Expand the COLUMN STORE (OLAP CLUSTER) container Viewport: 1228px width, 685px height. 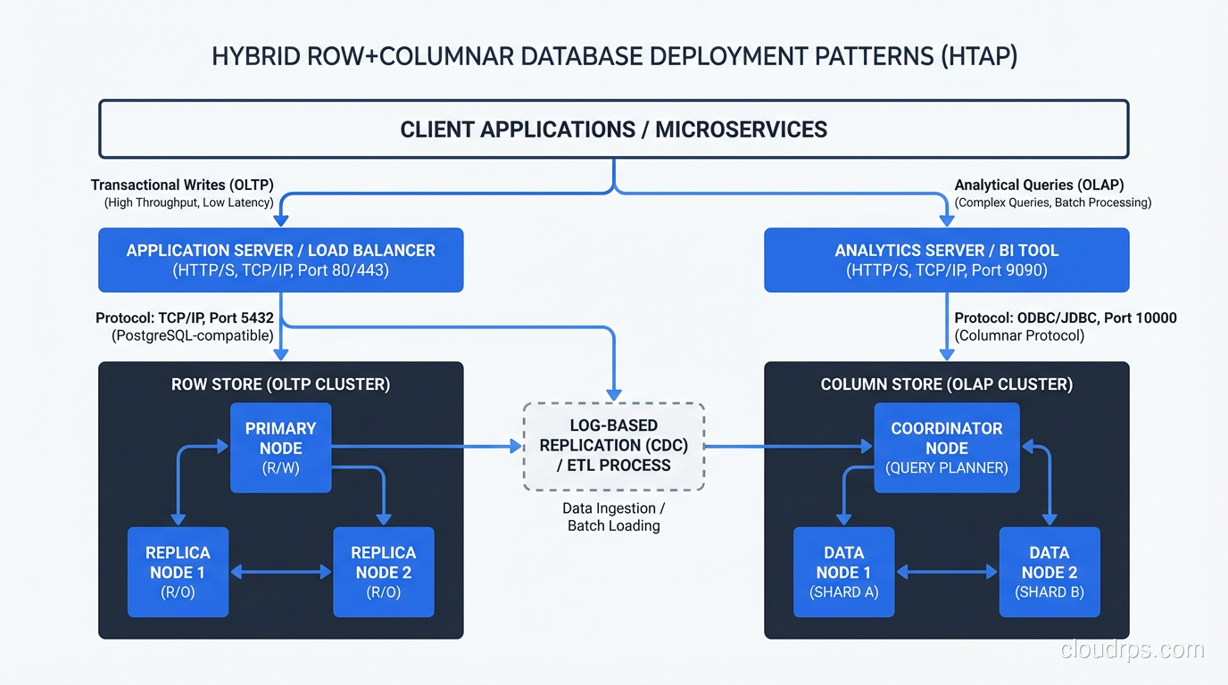tap(946, 384)
